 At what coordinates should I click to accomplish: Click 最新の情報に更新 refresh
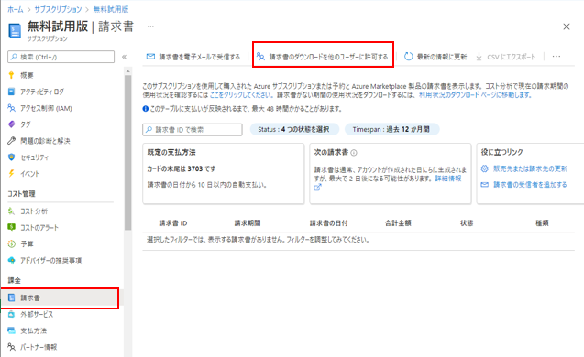[435, 57]
